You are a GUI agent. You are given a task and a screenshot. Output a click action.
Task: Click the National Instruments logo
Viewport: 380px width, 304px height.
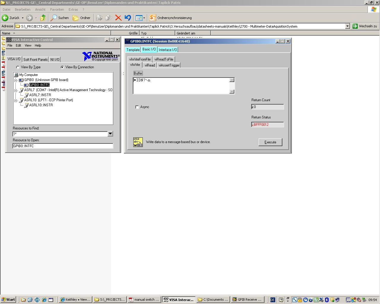101,56
